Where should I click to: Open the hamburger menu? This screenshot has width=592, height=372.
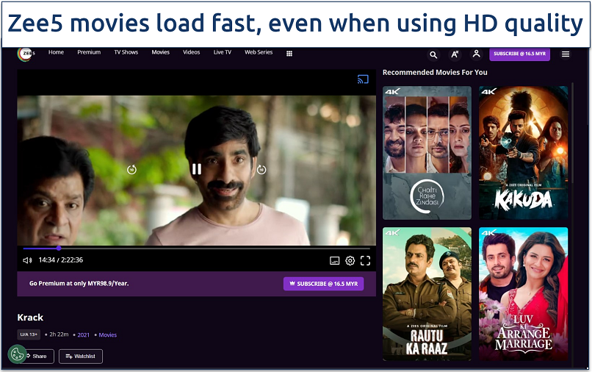[566, 54]
